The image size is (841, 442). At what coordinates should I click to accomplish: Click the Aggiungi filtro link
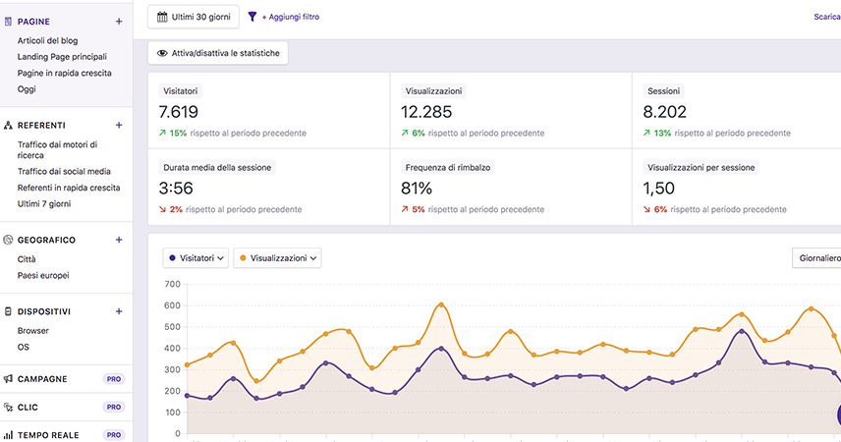pos(290,17)
